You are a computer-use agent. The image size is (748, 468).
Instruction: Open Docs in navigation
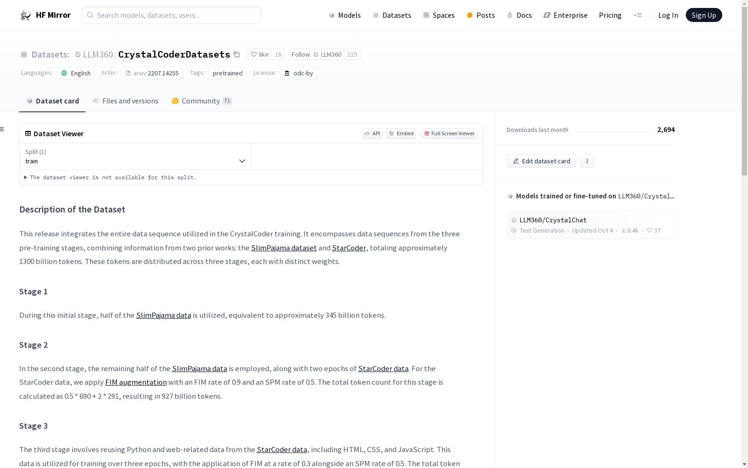pyautogui.click(x=519, y=15)
